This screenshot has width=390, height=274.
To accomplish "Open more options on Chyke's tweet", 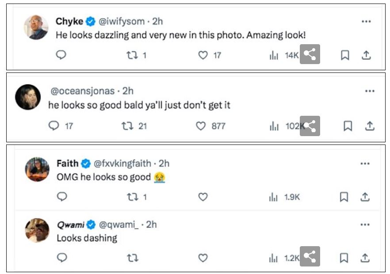I will tap(366, 21).
